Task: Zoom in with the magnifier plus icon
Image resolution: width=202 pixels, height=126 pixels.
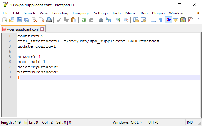Action: click(x=118, y=20)
